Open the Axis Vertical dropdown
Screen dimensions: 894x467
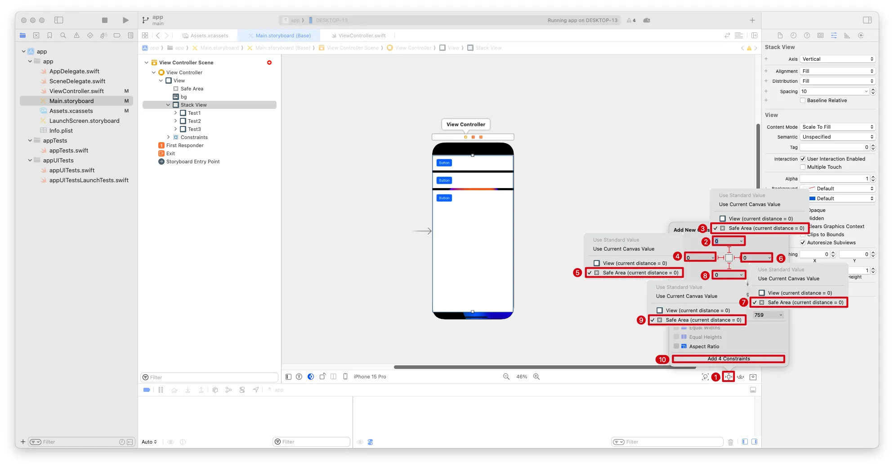837,59
